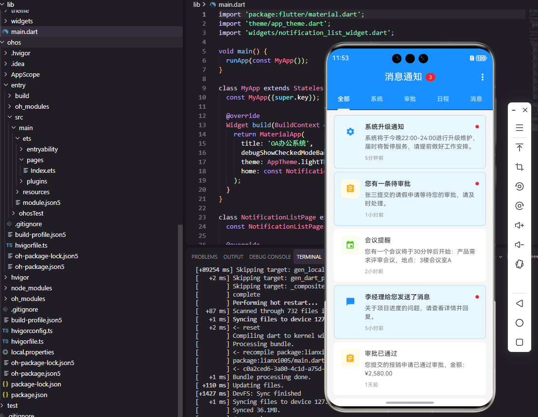Click emulator volume down icon
Image resolution: width=538 pixels, height=417 pixels.
(520, 245)
